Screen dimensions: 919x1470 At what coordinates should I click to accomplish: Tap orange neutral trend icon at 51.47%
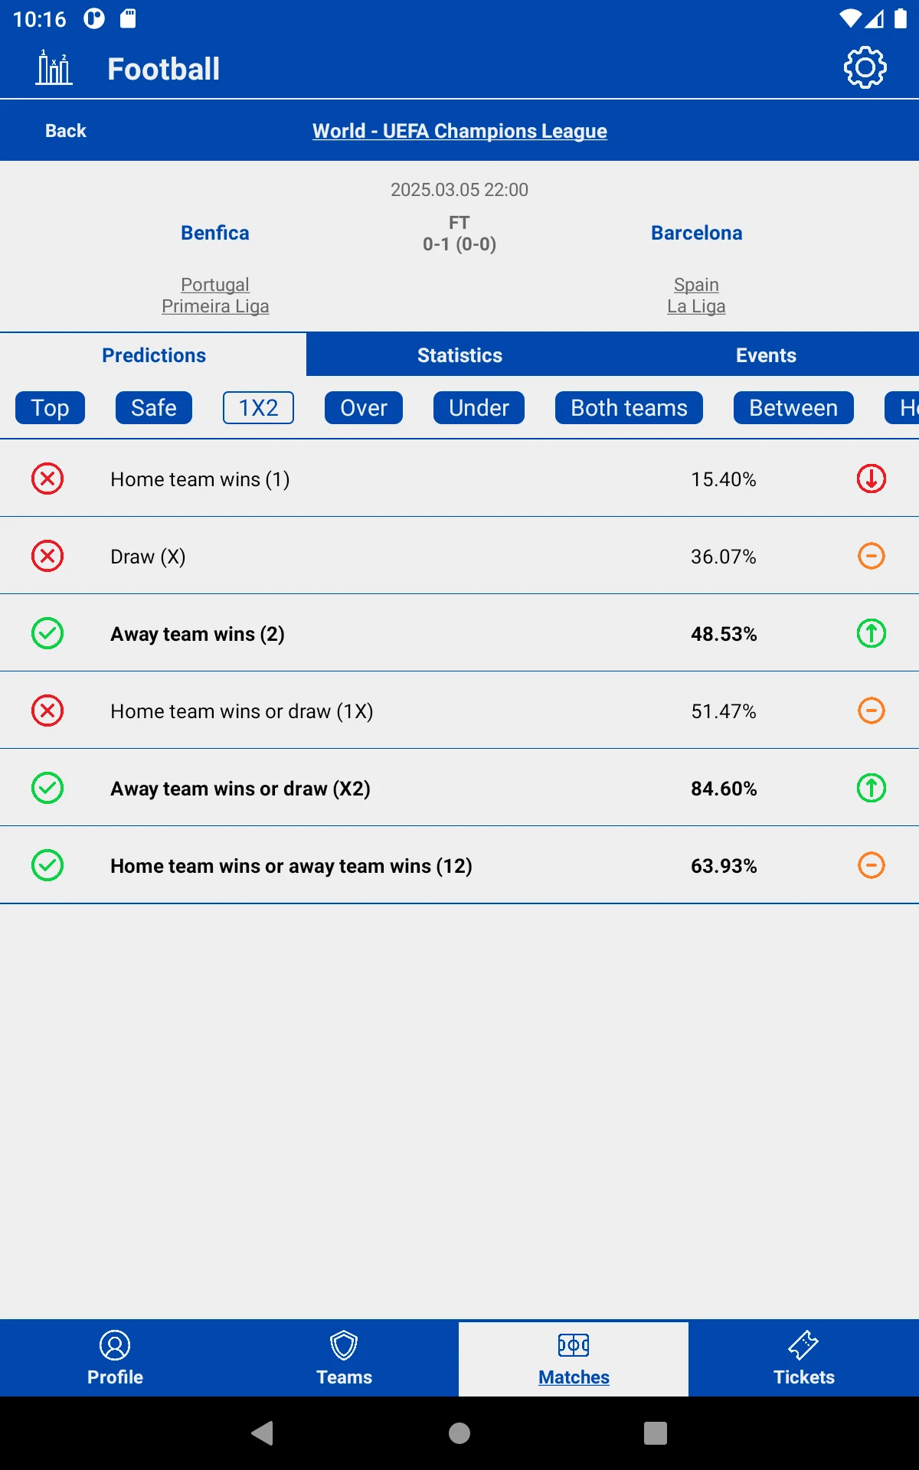(872, 710)
